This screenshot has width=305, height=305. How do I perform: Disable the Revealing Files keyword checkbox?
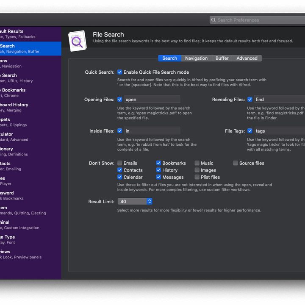[250, 100]
